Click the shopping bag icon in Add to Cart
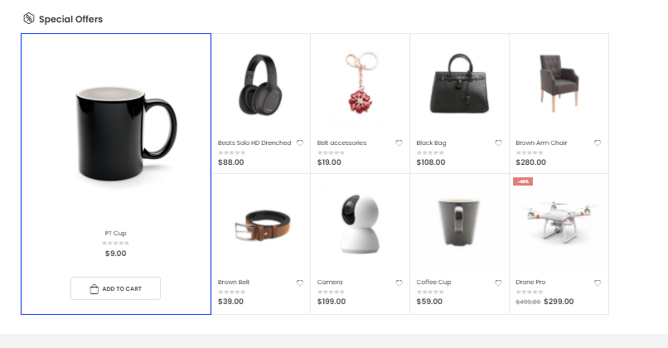The width and height of the screenshot is (668, 348). [x=94, y=289]
